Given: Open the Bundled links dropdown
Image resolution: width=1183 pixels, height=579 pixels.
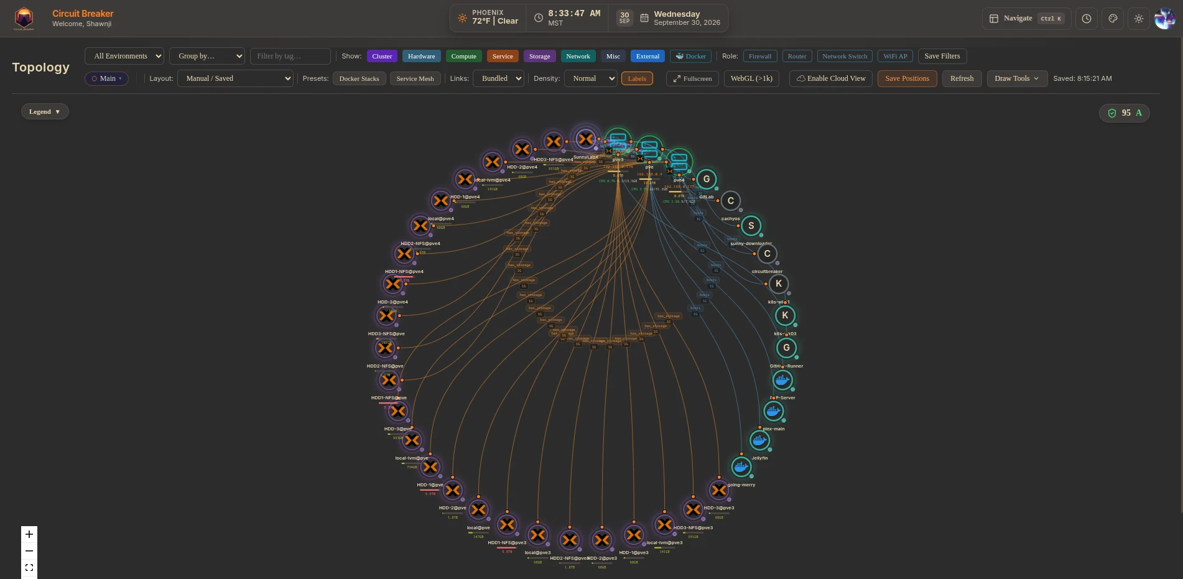Looking at the screenshot, I should tap(498, 78).
